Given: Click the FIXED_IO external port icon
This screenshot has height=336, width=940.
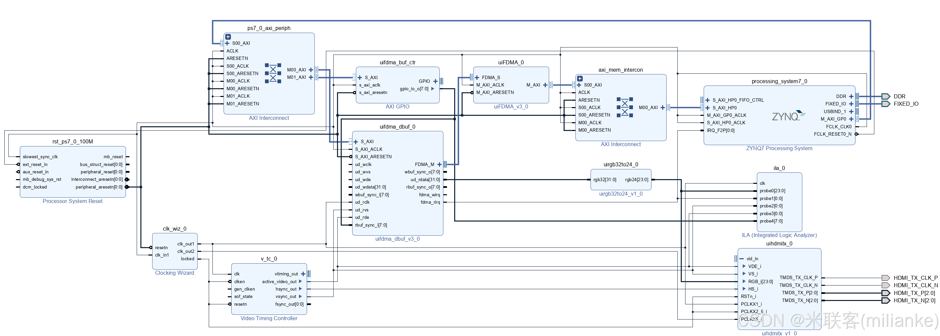Looking at the screenshot, I should pos(887,104).
